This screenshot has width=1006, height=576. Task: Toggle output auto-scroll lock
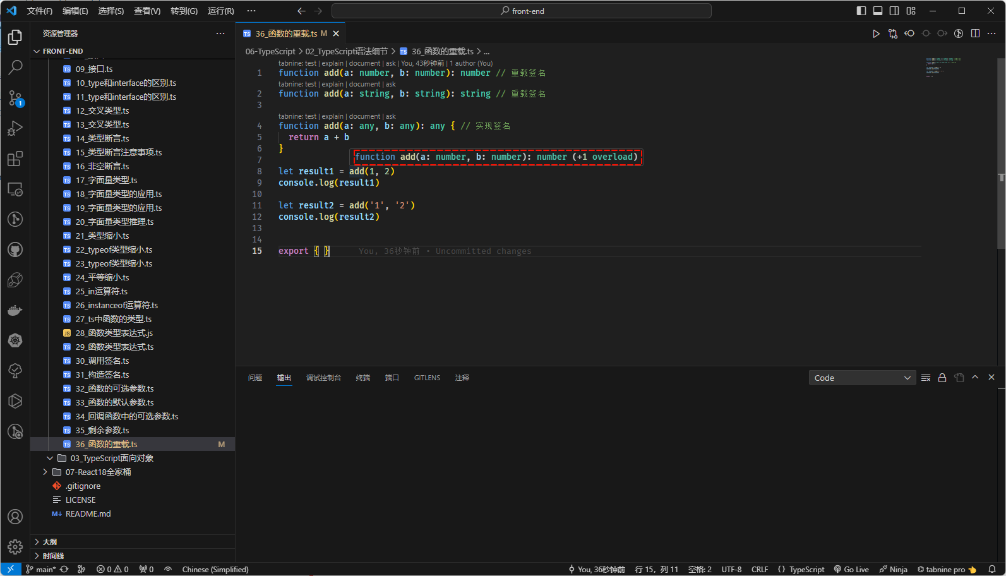(942, 378)
